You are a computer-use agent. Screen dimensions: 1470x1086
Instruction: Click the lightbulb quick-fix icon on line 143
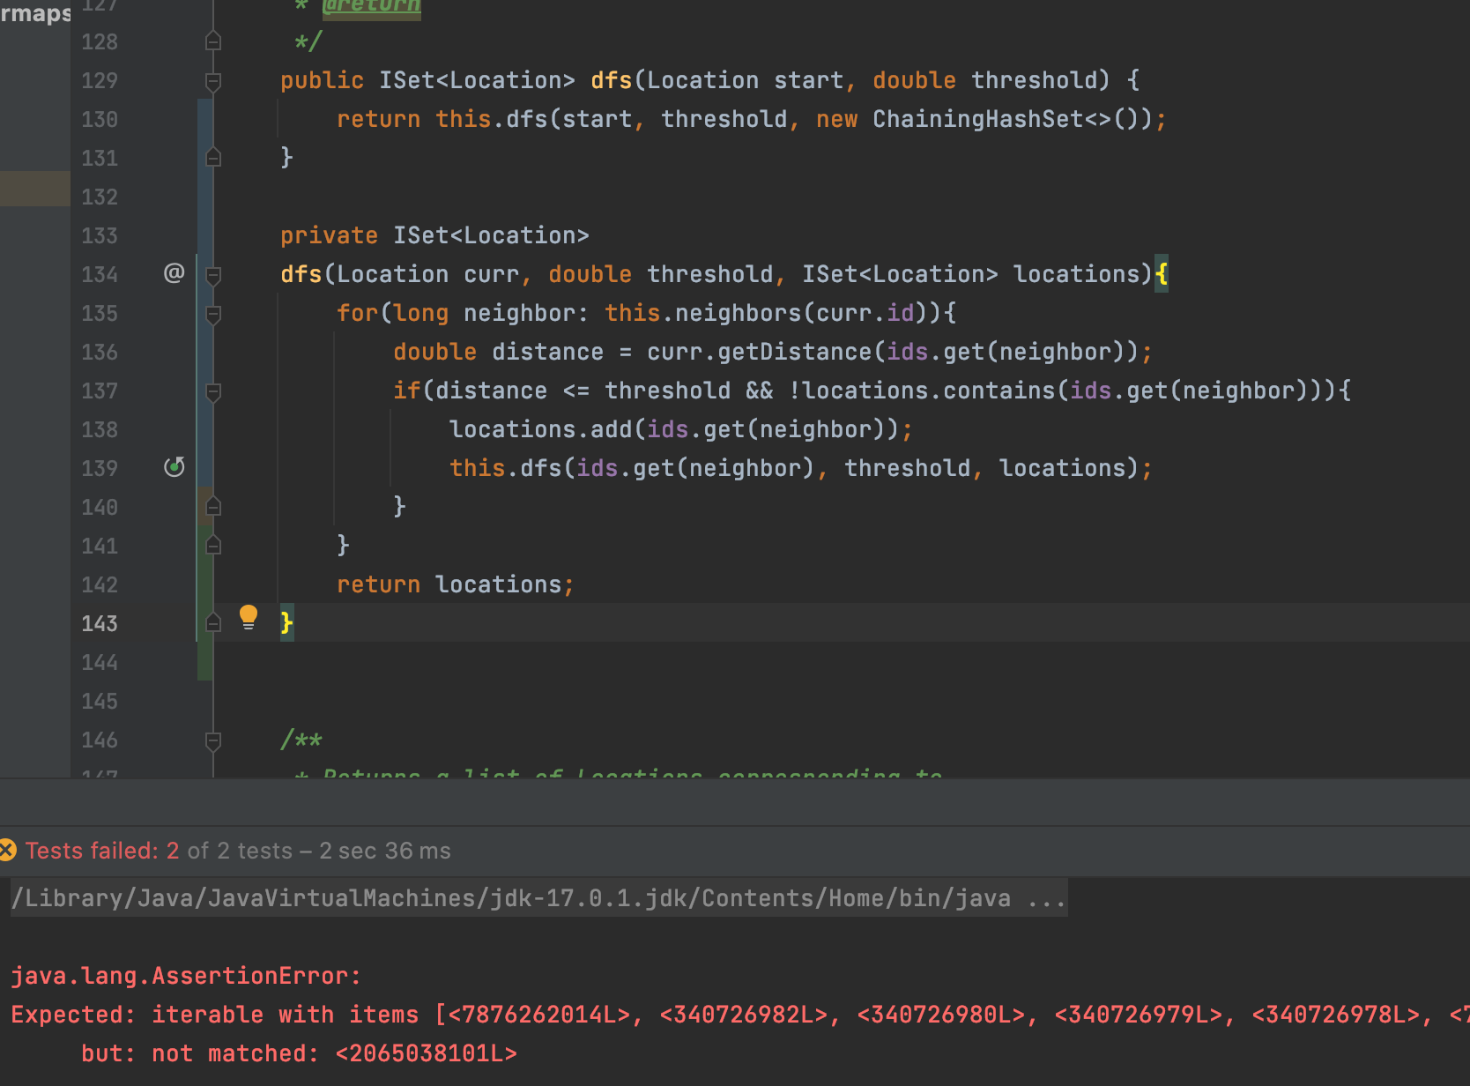[249, 617]
